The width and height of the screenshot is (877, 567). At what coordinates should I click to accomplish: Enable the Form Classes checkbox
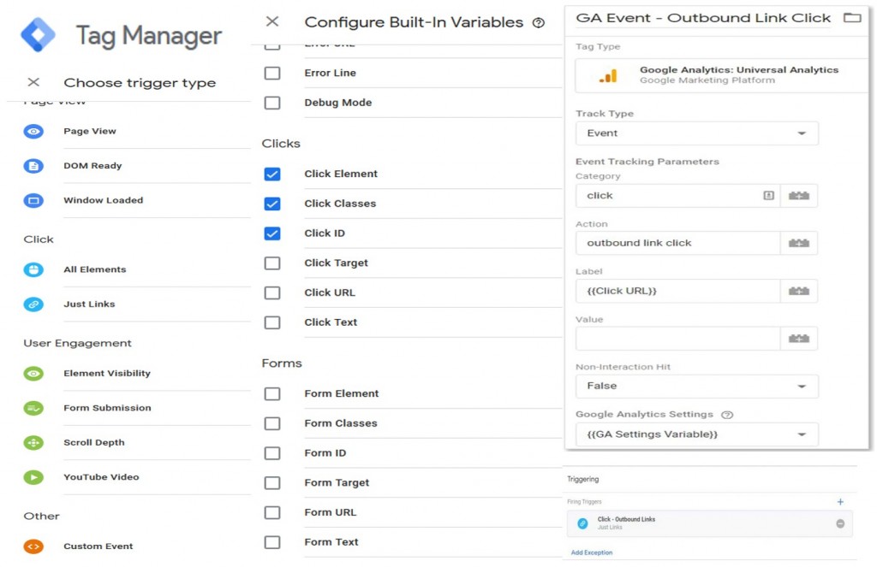272,423
